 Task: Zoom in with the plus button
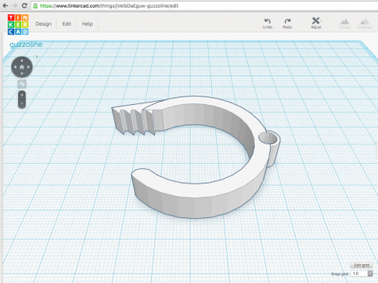point(22,95)
